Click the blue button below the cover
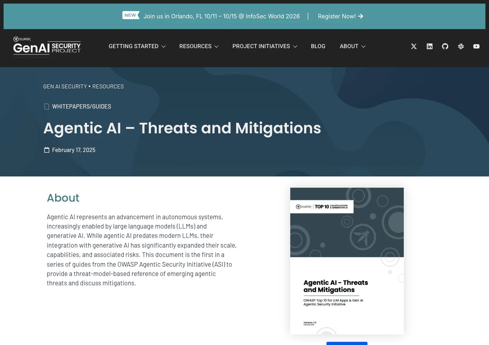The image size is (489, 345). [x=347, y=343]
